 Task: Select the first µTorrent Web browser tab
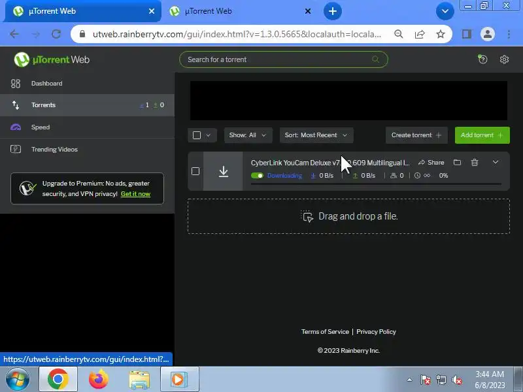point(82,11)
